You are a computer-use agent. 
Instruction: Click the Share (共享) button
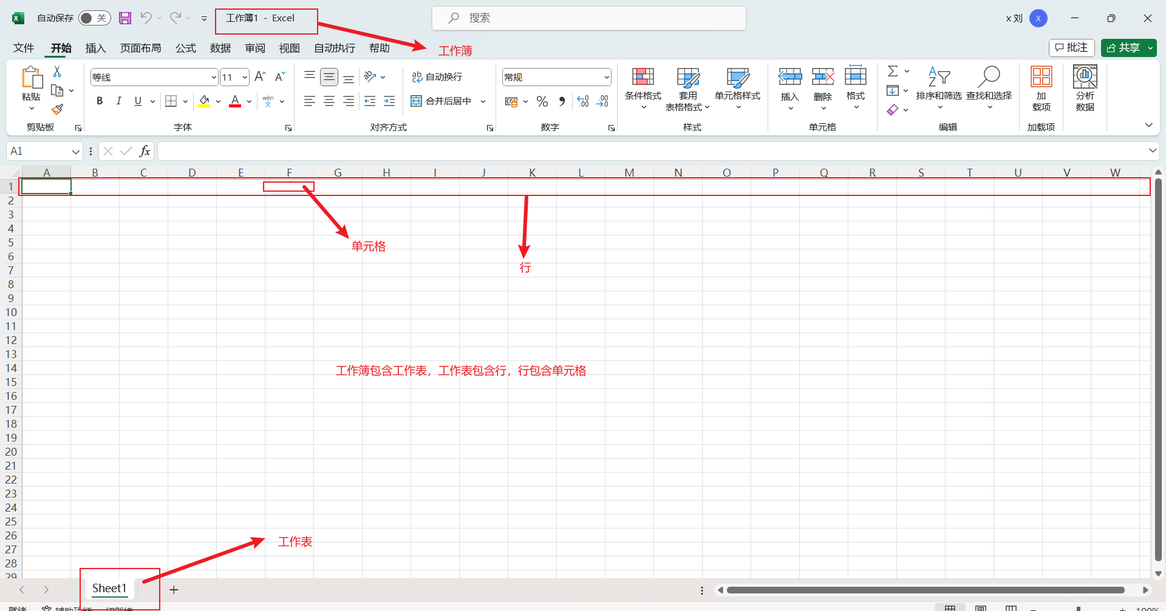[1123, 47]
